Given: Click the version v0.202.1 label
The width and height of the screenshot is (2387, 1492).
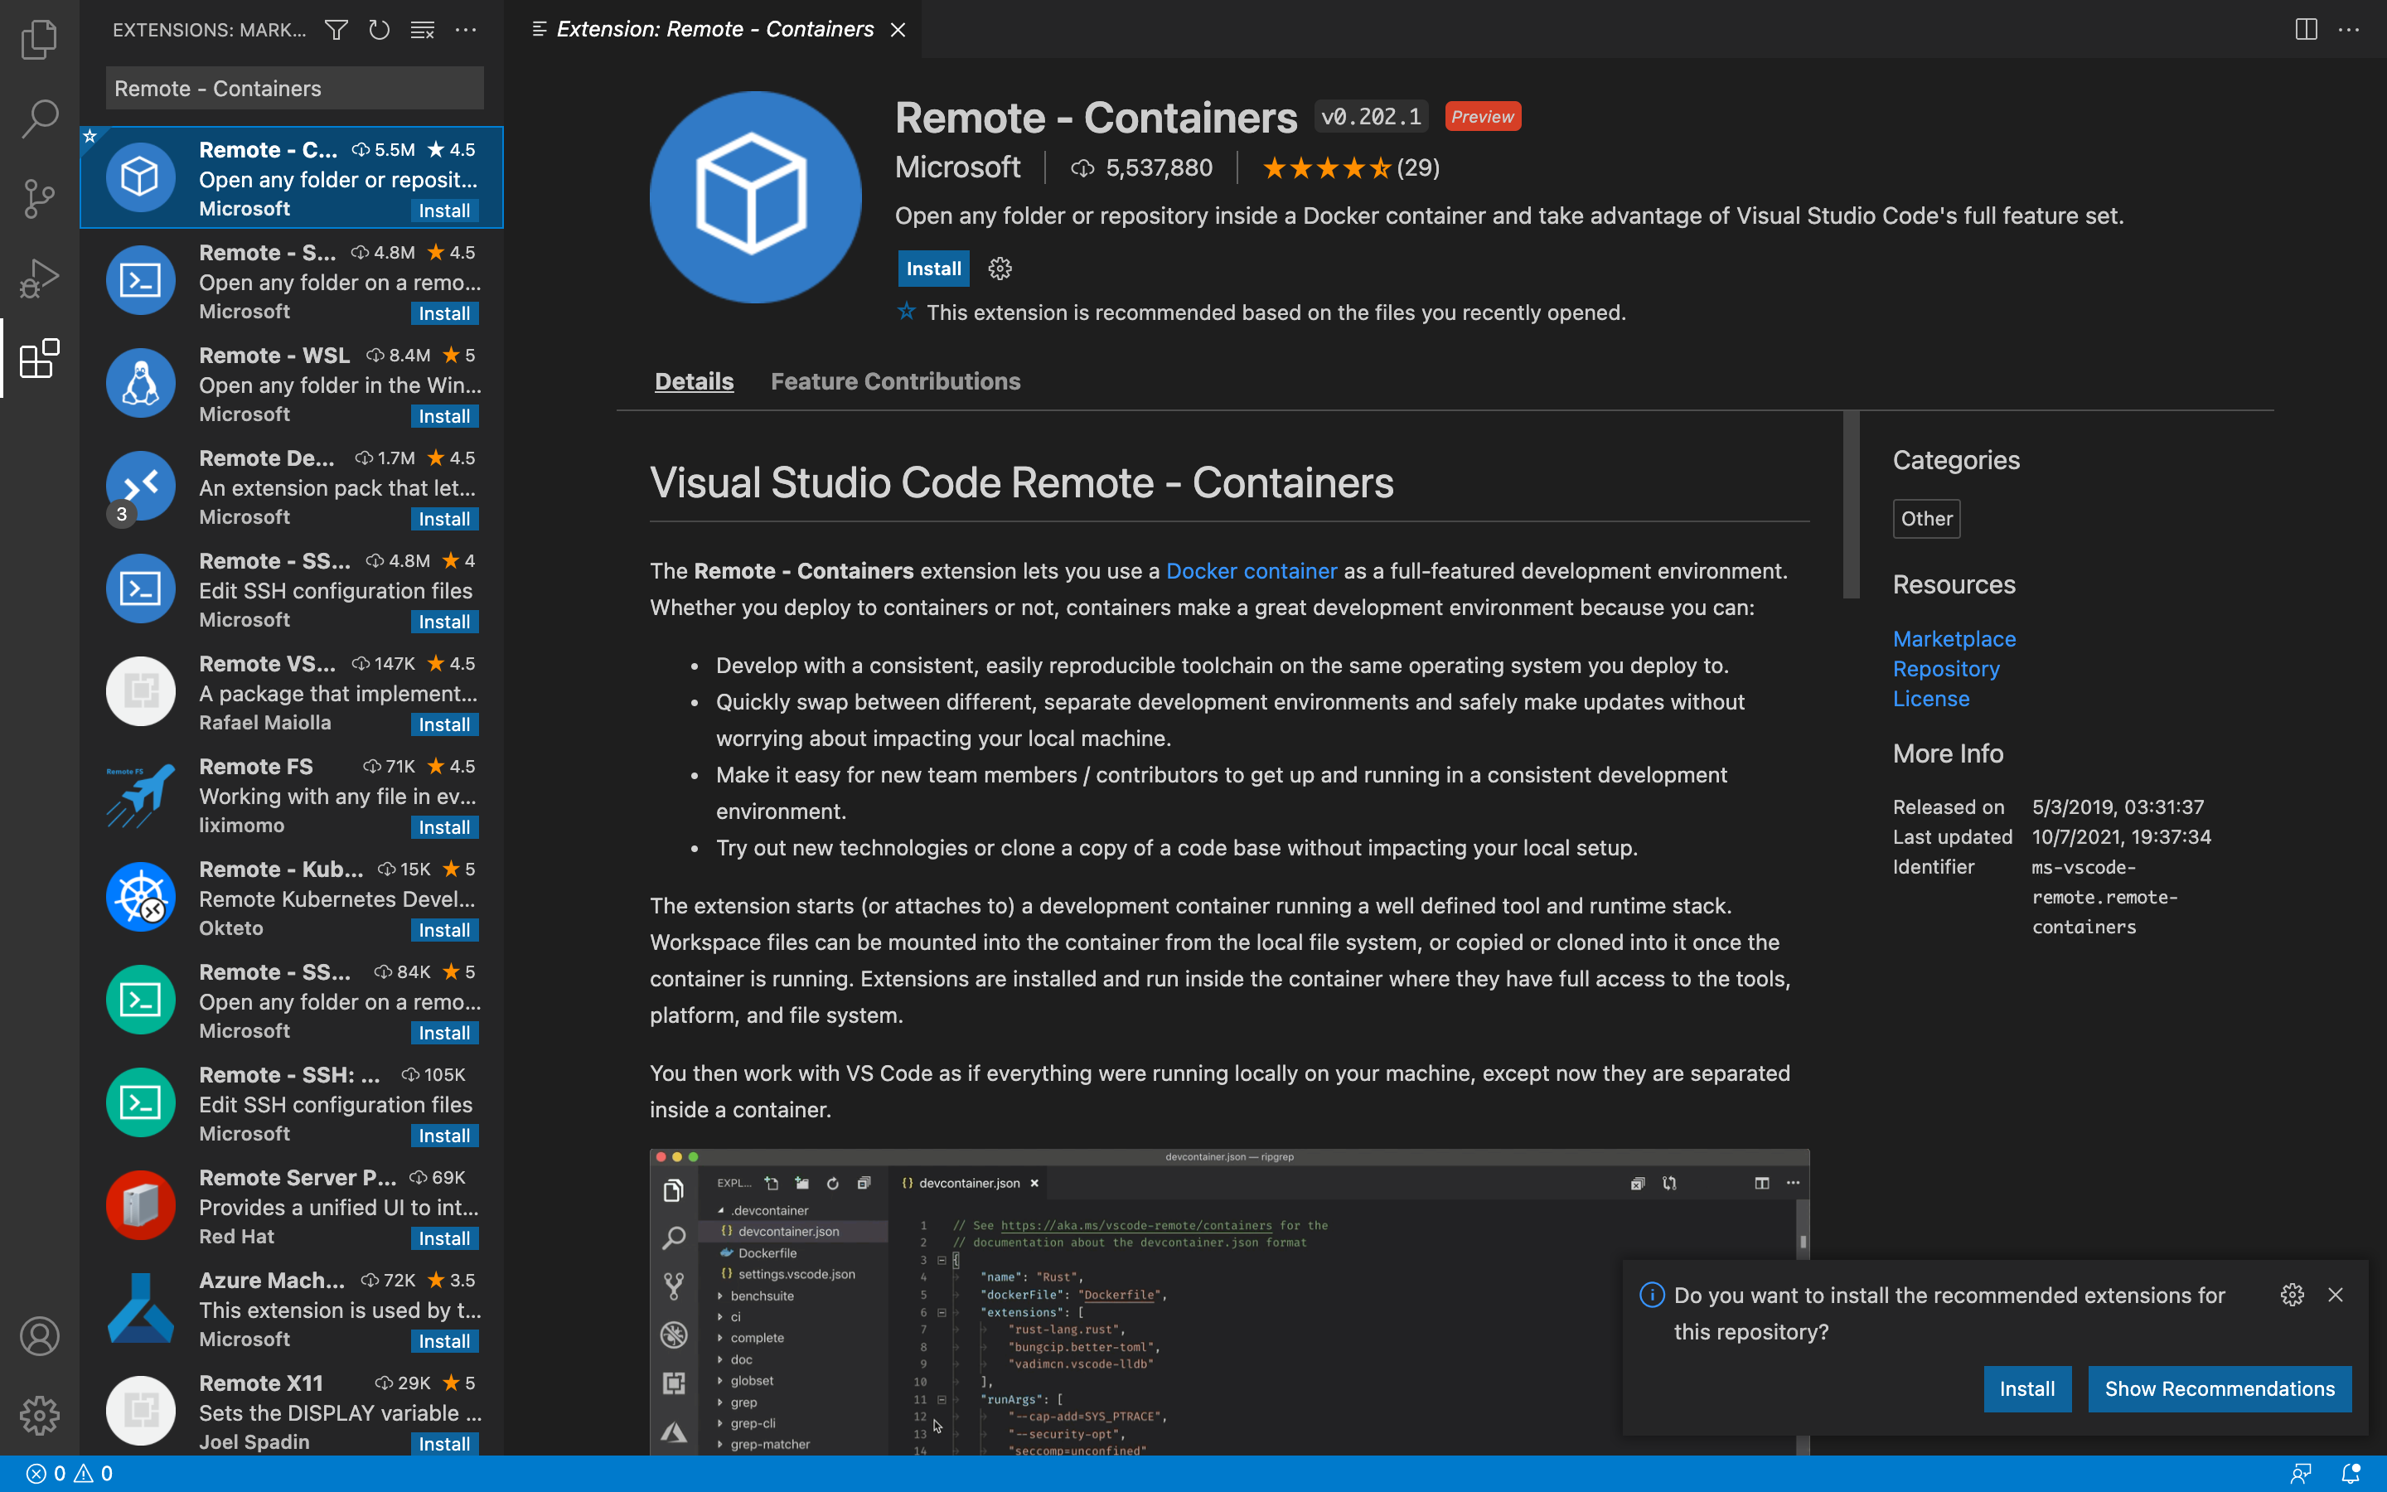Looking at the screenshot, I should point(1371,116).
